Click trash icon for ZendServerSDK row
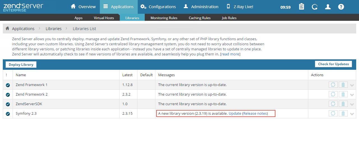This screenshot has width=359, height=160. pyautogui.click(x=343, y=104)
